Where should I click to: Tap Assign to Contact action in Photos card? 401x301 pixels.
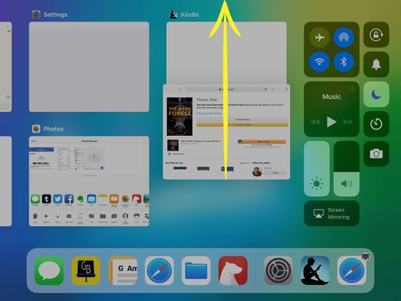[x=126, y=216]
